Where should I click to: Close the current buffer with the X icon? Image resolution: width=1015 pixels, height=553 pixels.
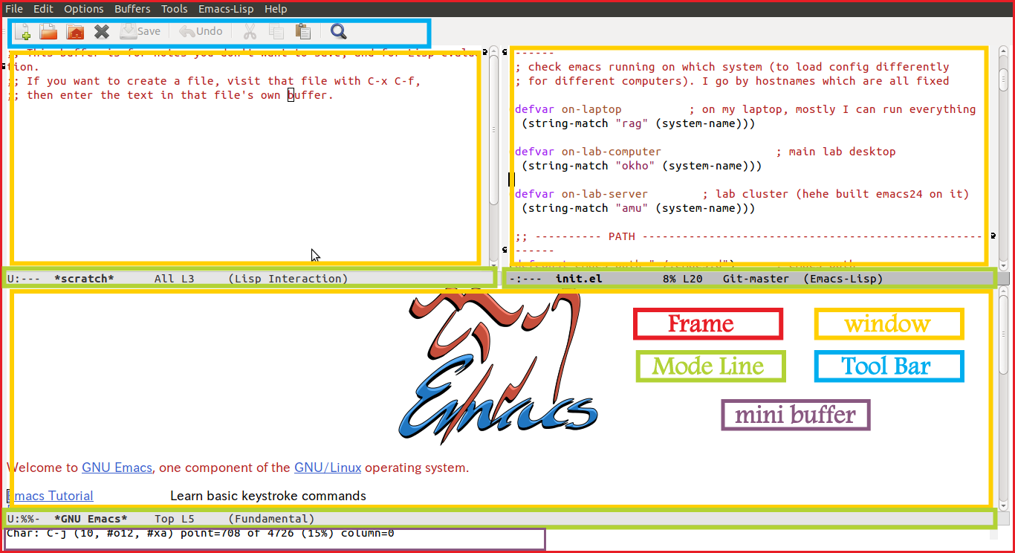pos(102,32)
